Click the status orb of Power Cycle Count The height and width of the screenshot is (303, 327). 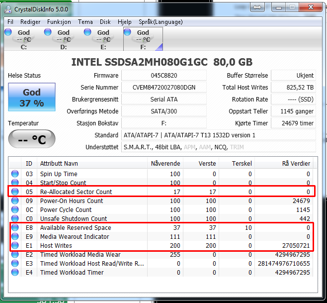point(15,209)
